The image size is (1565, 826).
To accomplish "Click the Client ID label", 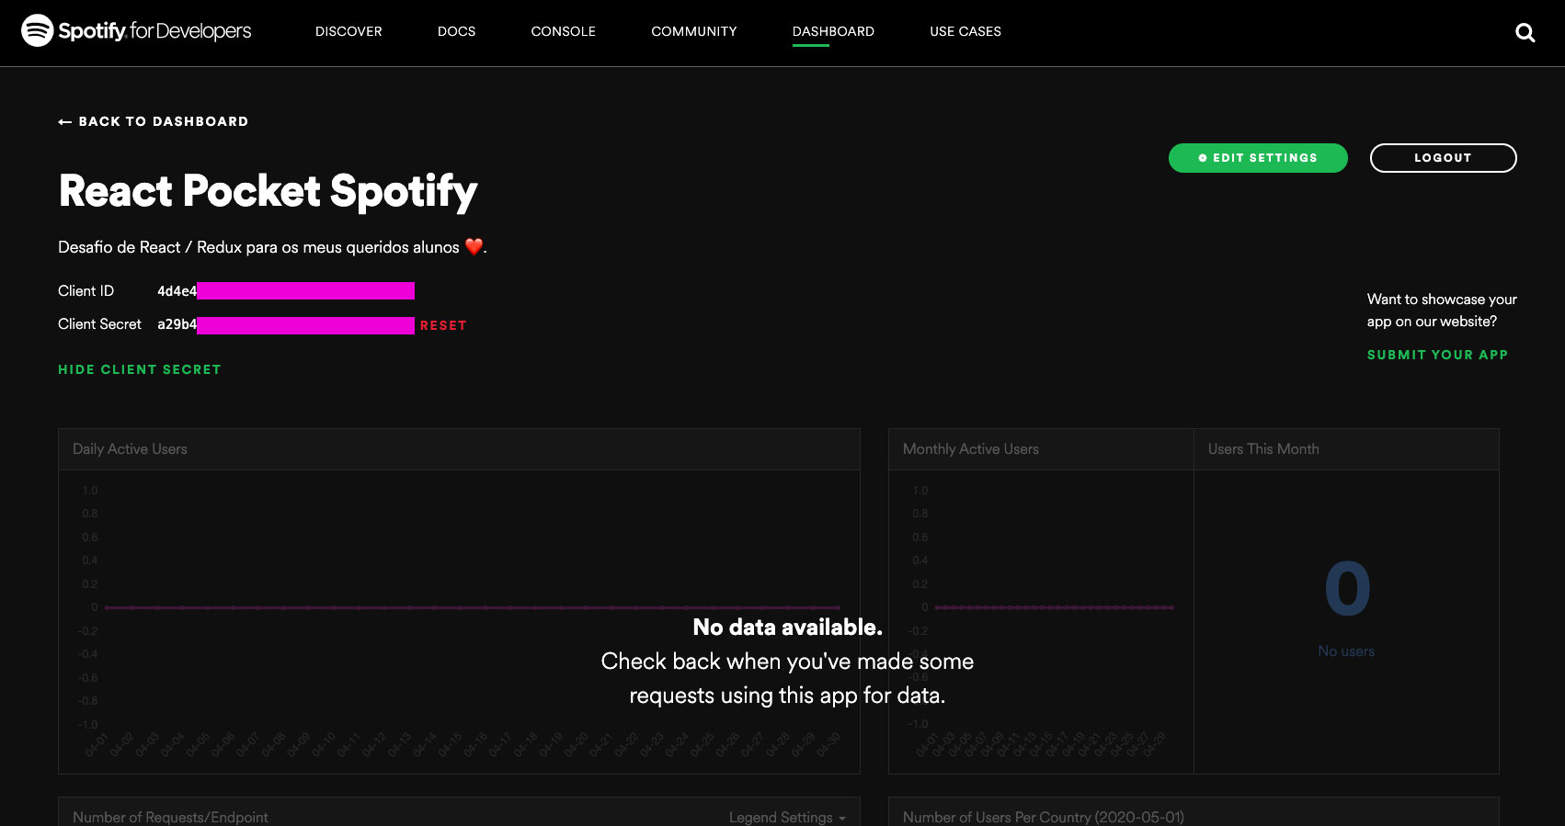I will (86, 291).
